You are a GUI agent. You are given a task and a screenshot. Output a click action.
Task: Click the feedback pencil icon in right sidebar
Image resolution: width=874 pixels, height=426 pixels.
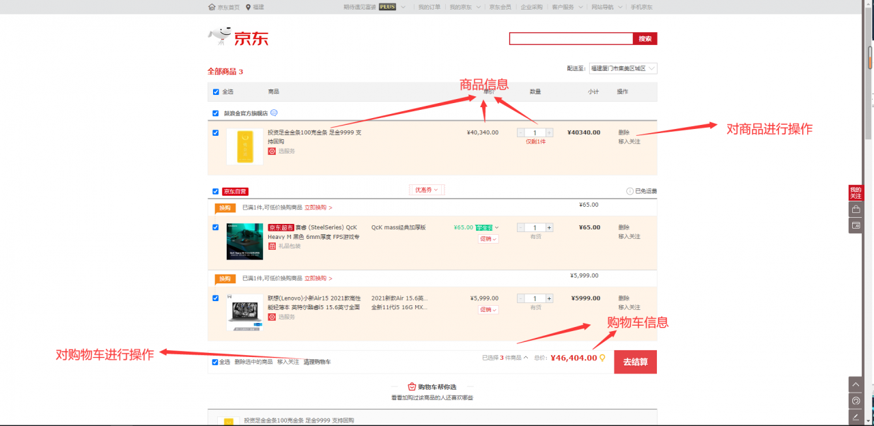[856, 416]
